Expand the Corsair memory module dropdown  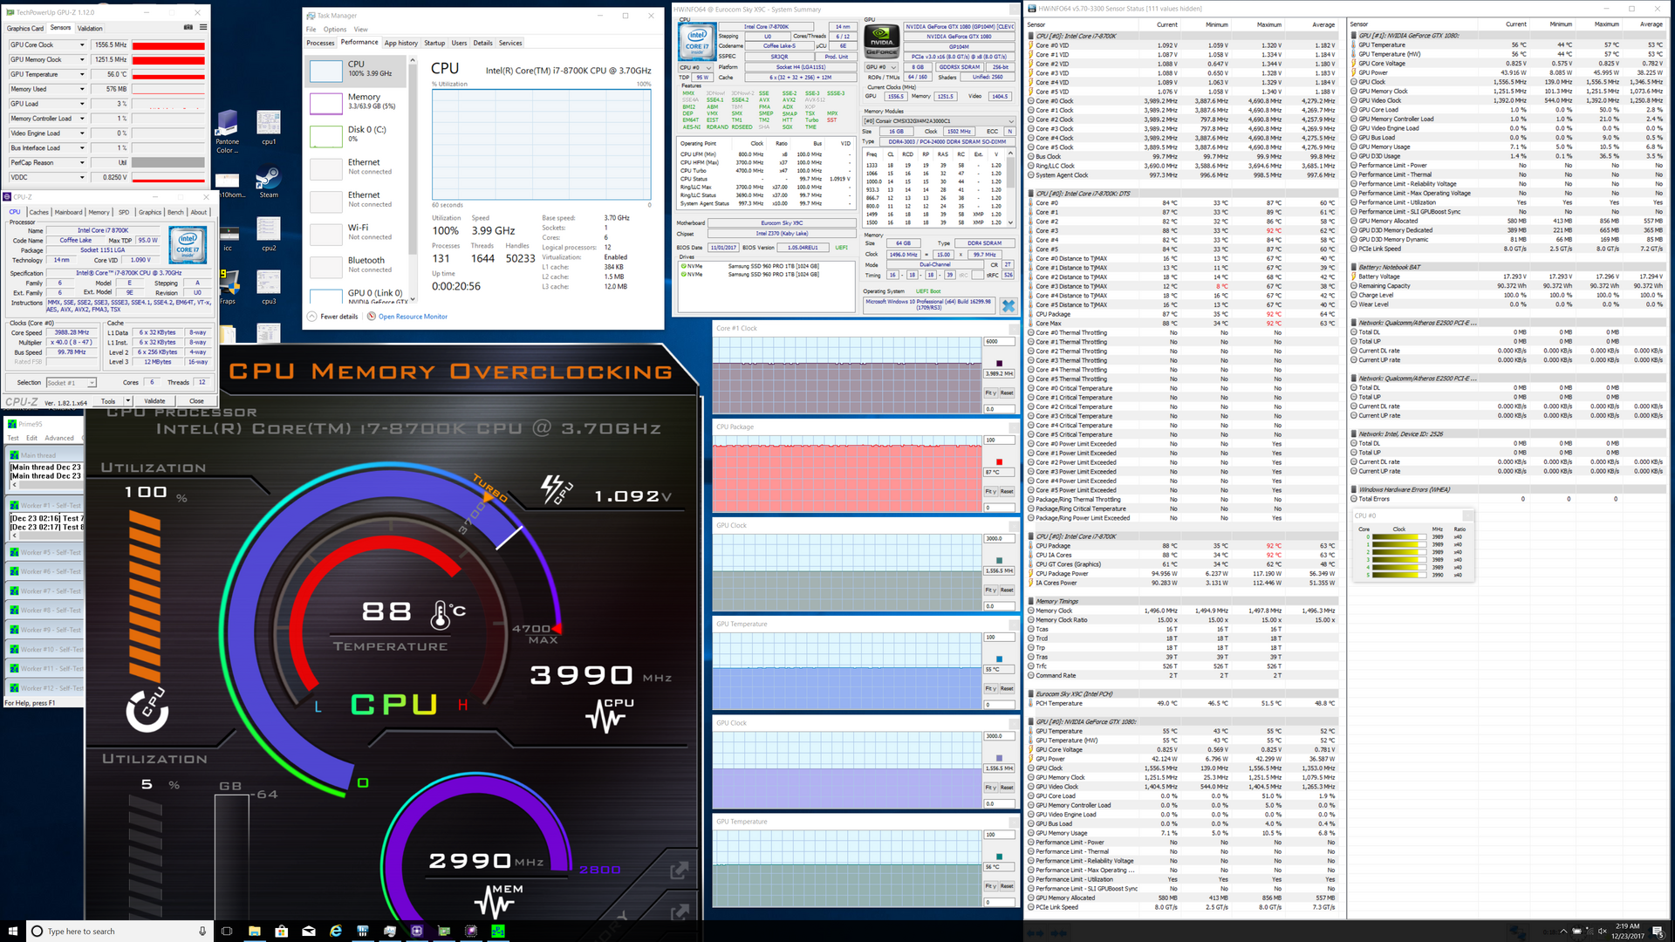point(1011,121)
